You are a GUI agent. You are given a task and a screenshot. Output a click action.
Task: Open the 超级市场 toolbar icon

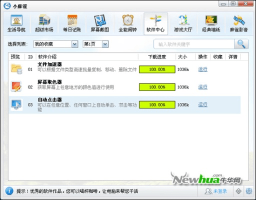click(44, 23)
